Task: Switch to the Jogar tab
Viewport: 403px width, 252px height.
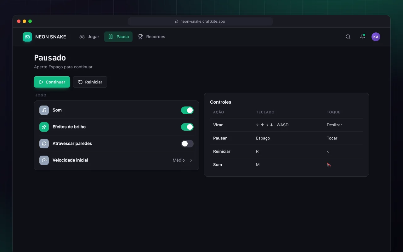Action: tap(89, 37)
